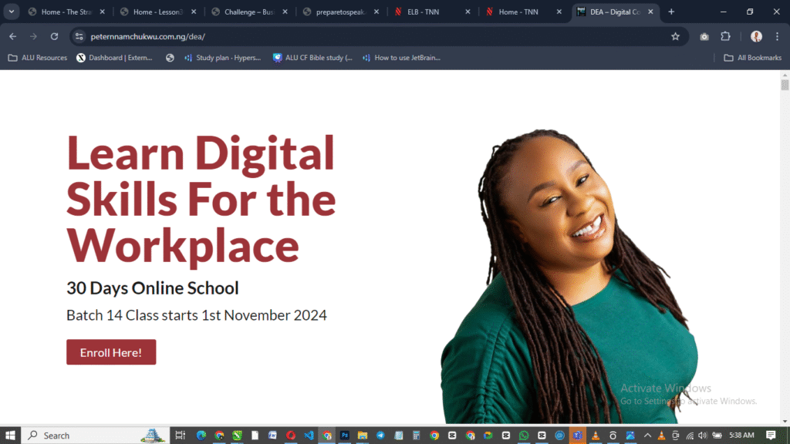Bookmark this page with the star icon

tap(675, 36)
